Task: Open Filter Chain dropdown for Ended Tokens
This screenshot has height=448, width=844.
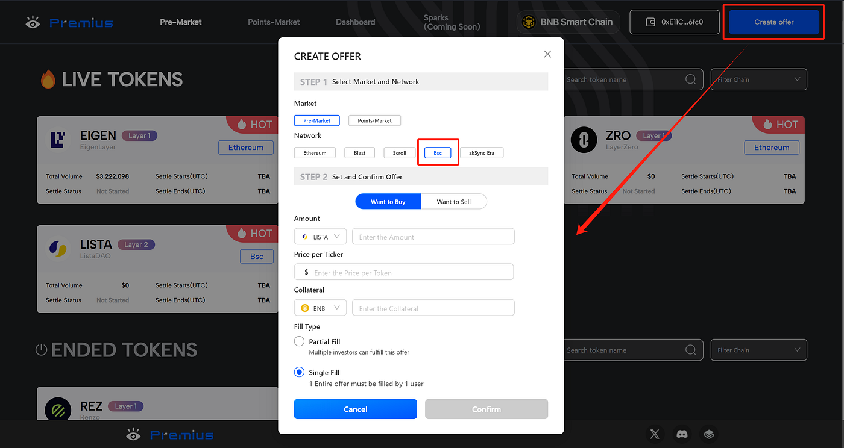Action: [x=758, y=350]
